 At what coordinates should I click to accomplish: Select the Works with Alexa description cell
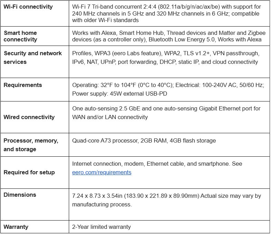point(169,36)
